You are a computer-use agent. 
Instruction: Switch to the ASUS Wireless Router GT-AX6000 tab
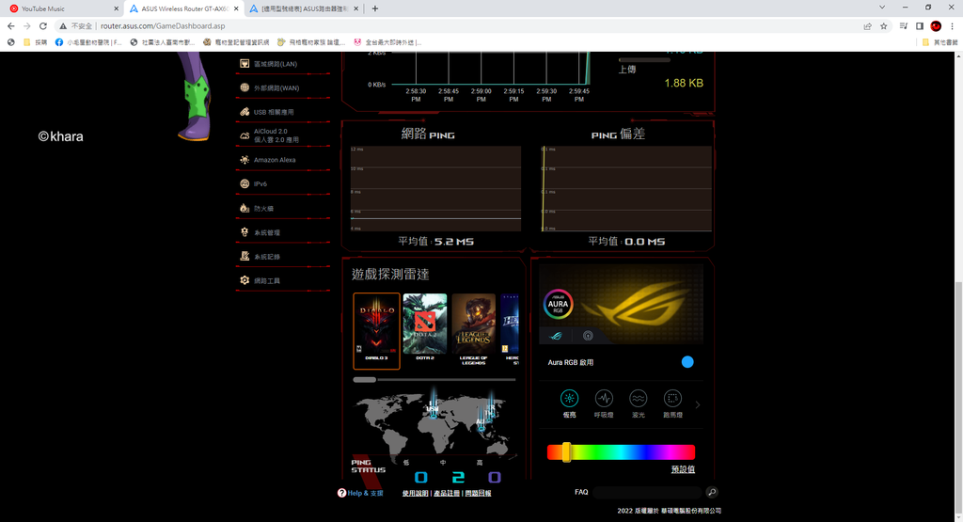point(184,8)
